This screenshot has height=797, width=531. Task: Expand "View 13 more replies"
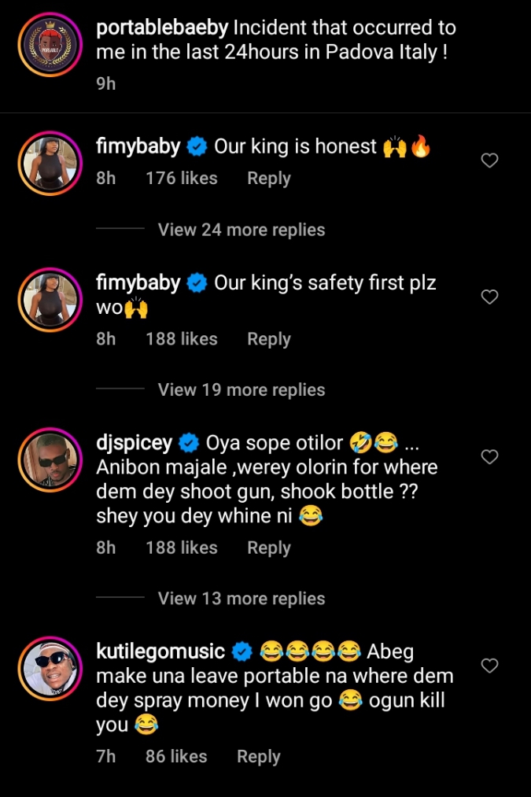(241, 598)
